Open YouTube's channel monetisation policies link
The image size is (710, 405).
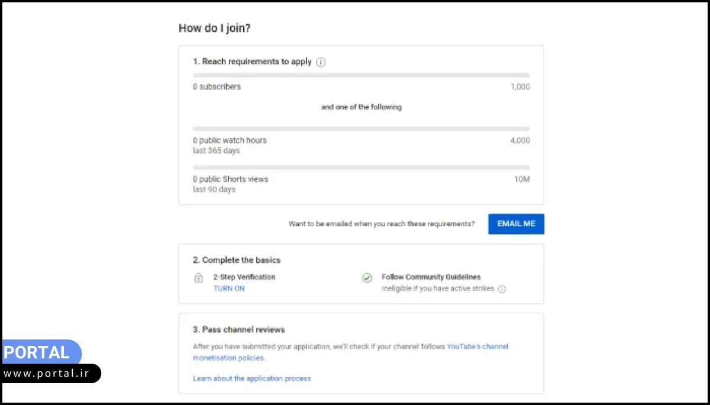click(x=477, y=347)
